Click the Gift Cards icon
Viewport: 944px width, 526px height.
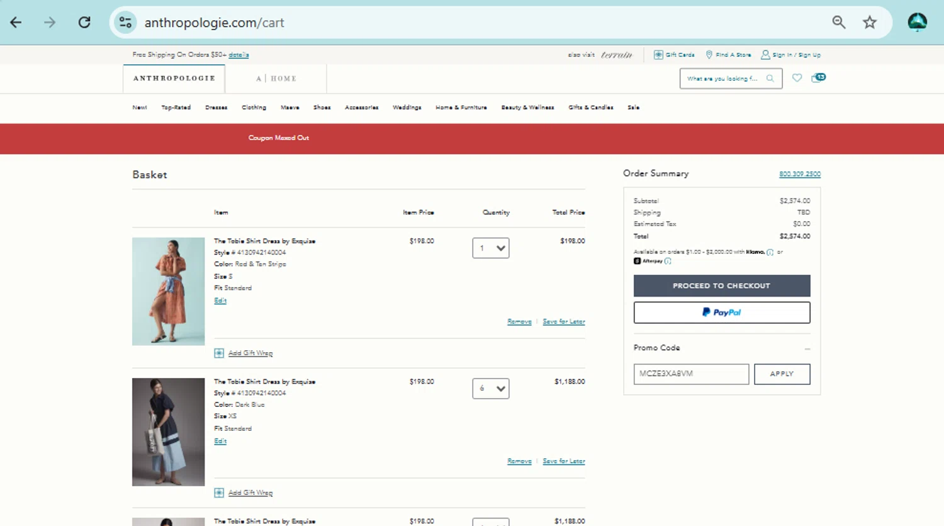658,55
